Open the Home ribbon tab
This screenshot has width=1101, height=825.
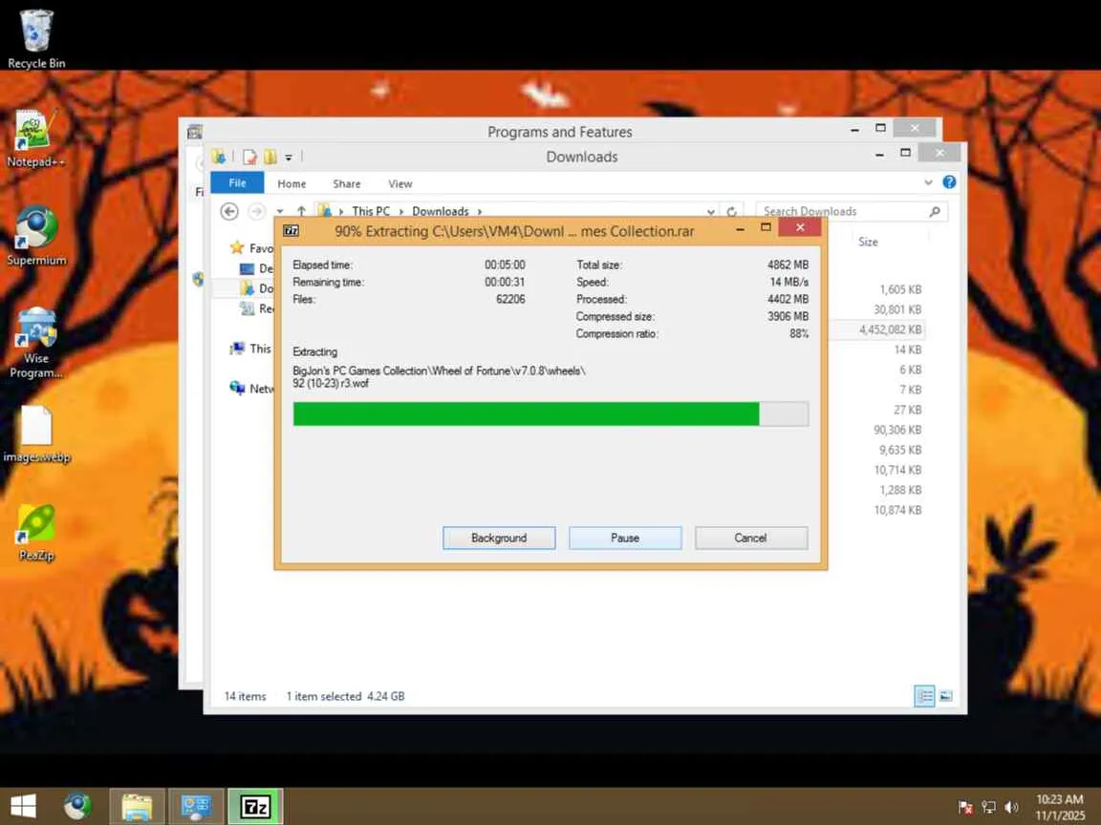291,183
